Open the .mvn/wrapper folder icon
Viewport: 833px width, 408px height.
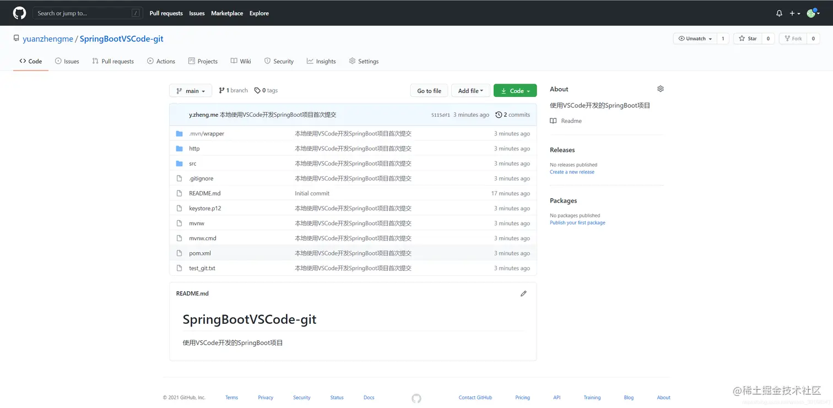179,134
